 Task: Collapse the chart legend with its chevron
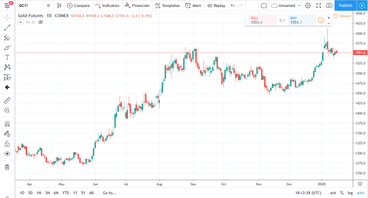[20, 22]
